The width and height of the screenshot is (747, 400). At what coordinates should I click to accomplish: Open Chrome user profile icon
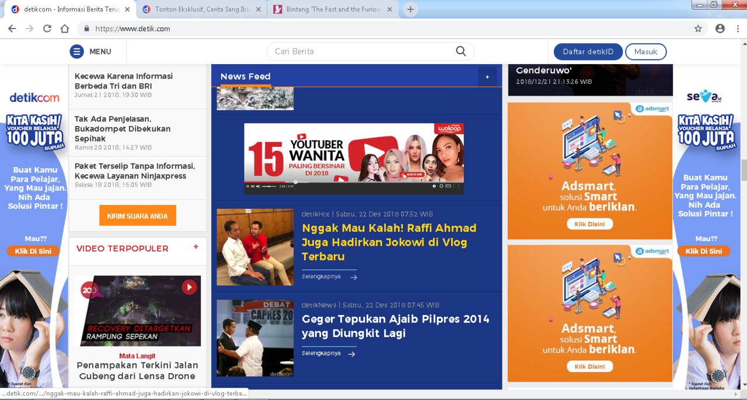tap(720, 29)
